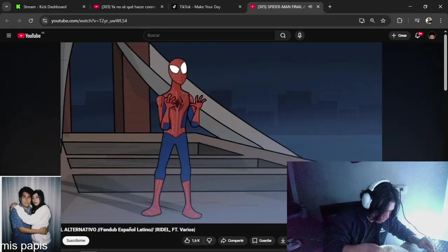This screenshot has height=252, width=448.
Task: Close the Kick Dashboard tab
Action: point(84,7)
